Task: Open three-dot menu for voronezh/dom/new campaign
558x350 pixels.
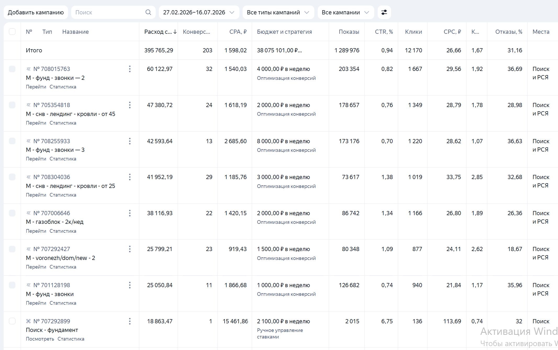Action: (x=130, y=249)
